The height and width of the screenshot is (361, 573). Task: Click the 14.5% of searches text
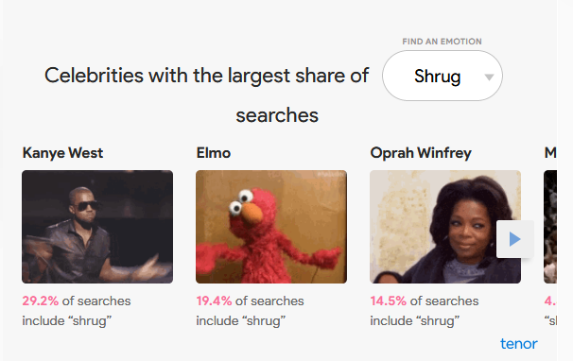click(x=425, y=301)
